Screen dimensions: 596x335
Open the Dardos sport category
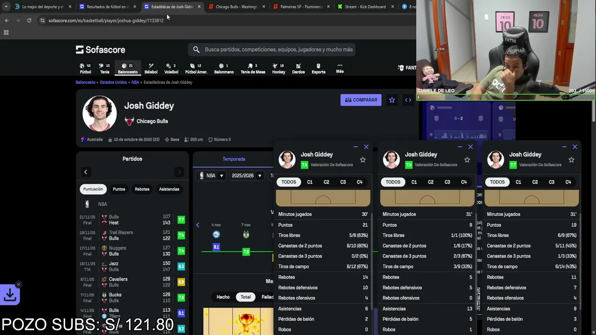coord(298,68)
